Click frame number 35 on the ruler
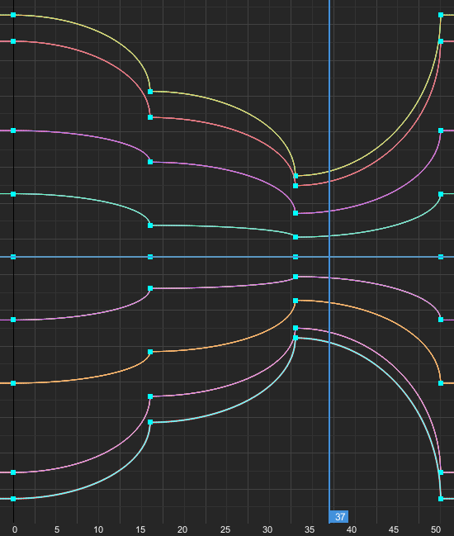The width and height of the screenshot is (454, 536). (310, 529)
